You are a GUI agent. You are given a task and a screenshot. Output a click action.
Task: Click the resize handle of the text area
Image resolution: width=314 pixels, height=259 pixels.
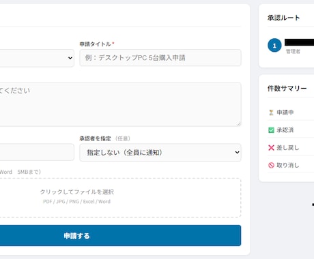point(239,123)
